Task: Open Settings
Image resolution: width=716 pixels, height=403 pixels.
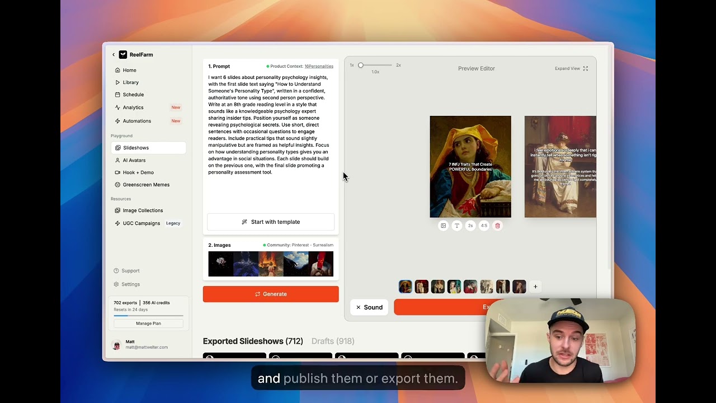Action: pos(127,284)
